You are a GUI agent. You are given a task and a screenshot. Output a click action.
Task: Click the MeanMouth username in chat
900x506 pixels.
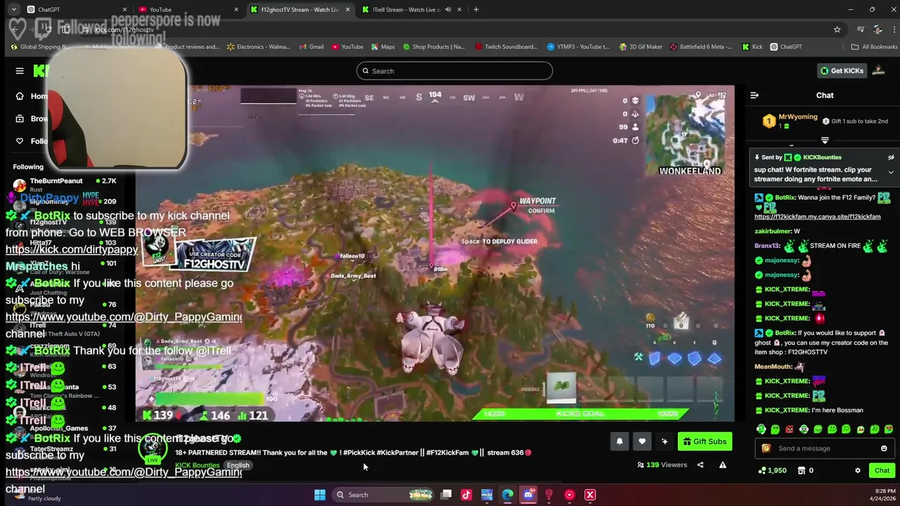point(773,367)
